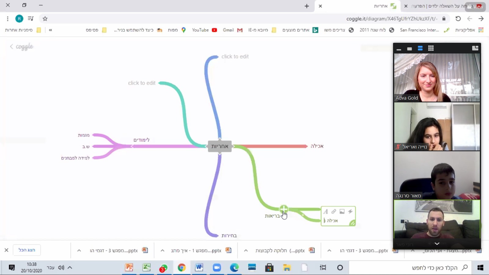Click the Chrome address bar URL
This screenshot has width=489, height=275.
tap(392, 19)
